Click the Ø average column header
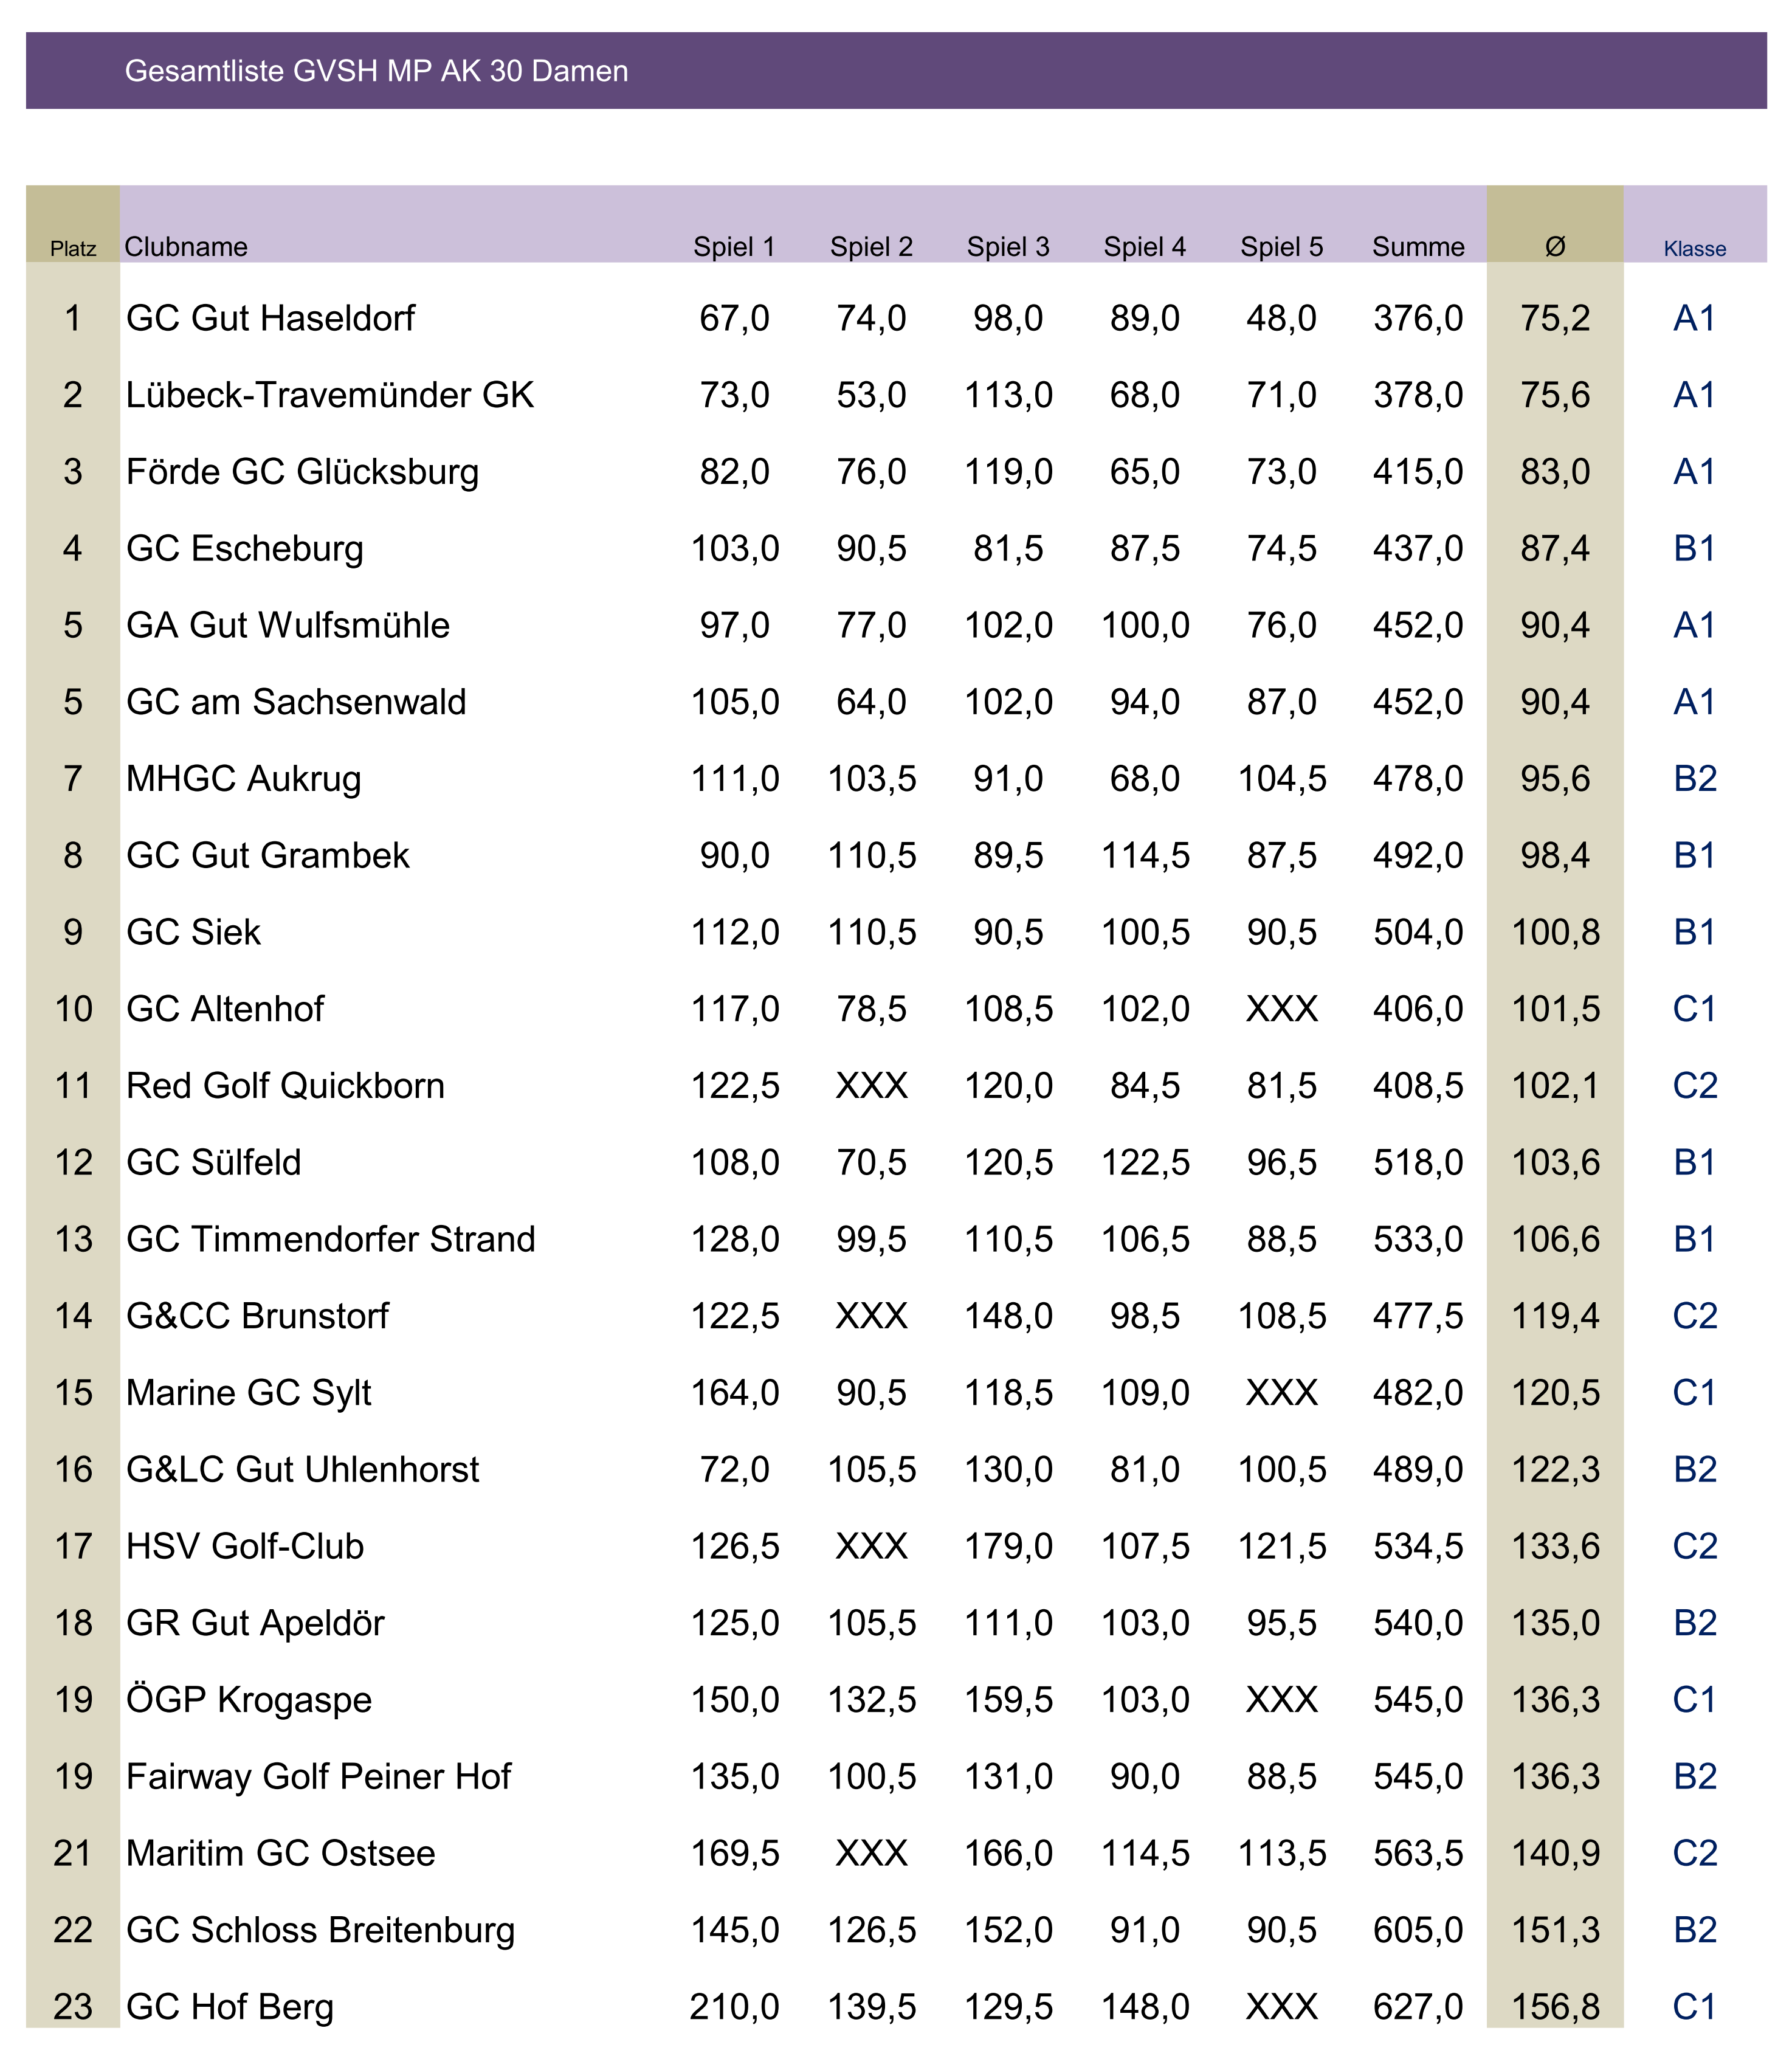Image resolution: width=1792 pixels, height=2056 pixels. tap(1555, 247)
